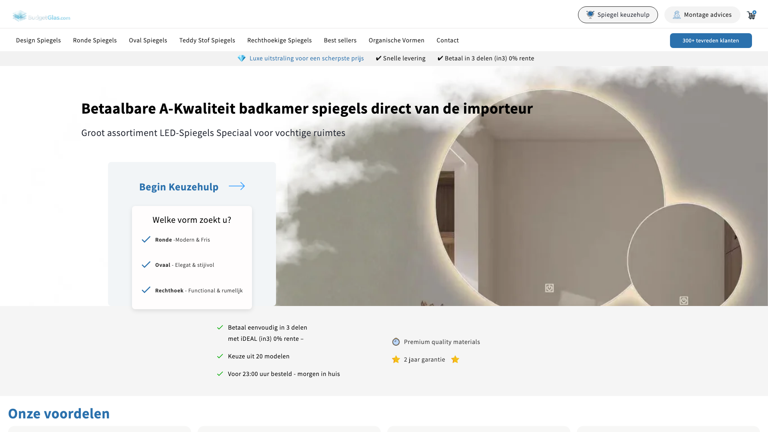The width and height of the screenshot is (768, 432).
Task: Click the arrow next to Begin Keuzehulp
Action: click(237, 186)
